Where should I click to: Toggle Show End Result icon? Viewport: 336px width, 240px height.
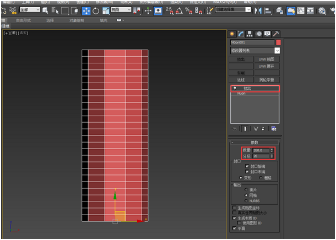click(245, 129)
